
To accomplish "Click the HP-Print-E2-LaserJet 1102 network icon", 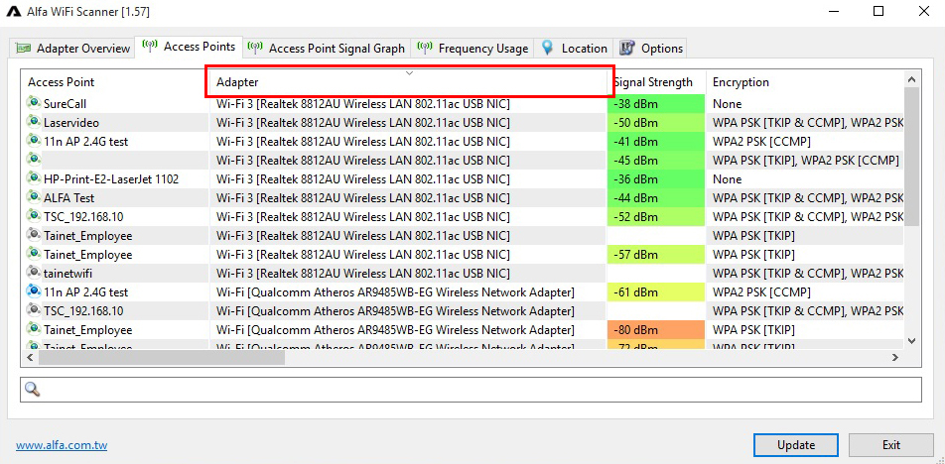I will (x=34, y=178).
